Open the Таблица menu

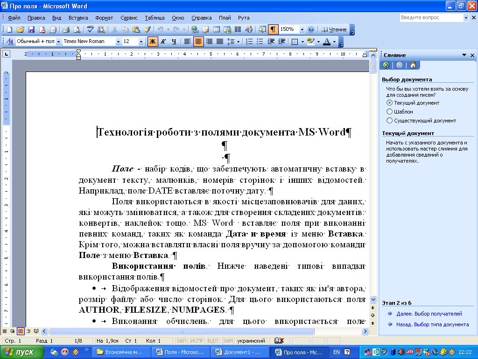coord(155,18)
